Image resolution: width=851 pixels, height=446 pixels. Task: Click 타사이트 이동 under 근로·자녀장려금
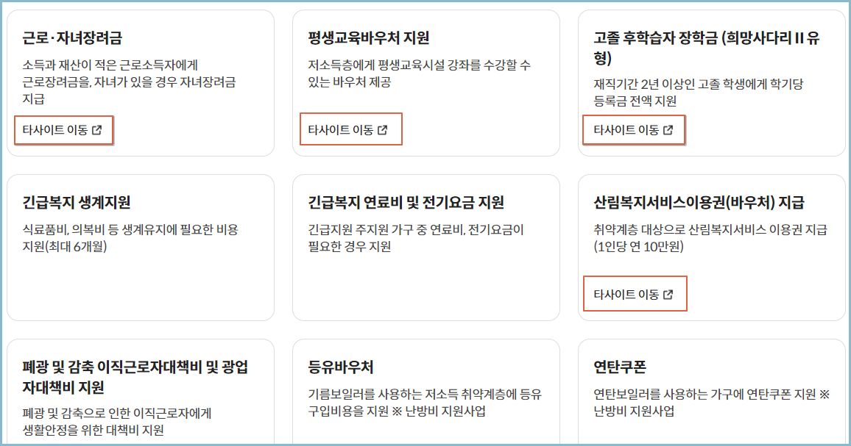click(63, 130)
